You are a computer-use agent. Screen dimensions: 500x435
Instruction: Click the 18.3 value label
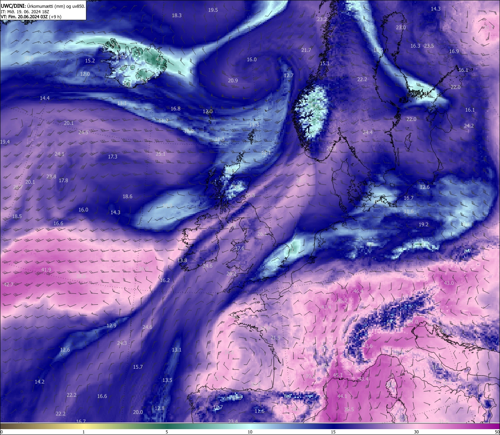(x=177, y=15)
